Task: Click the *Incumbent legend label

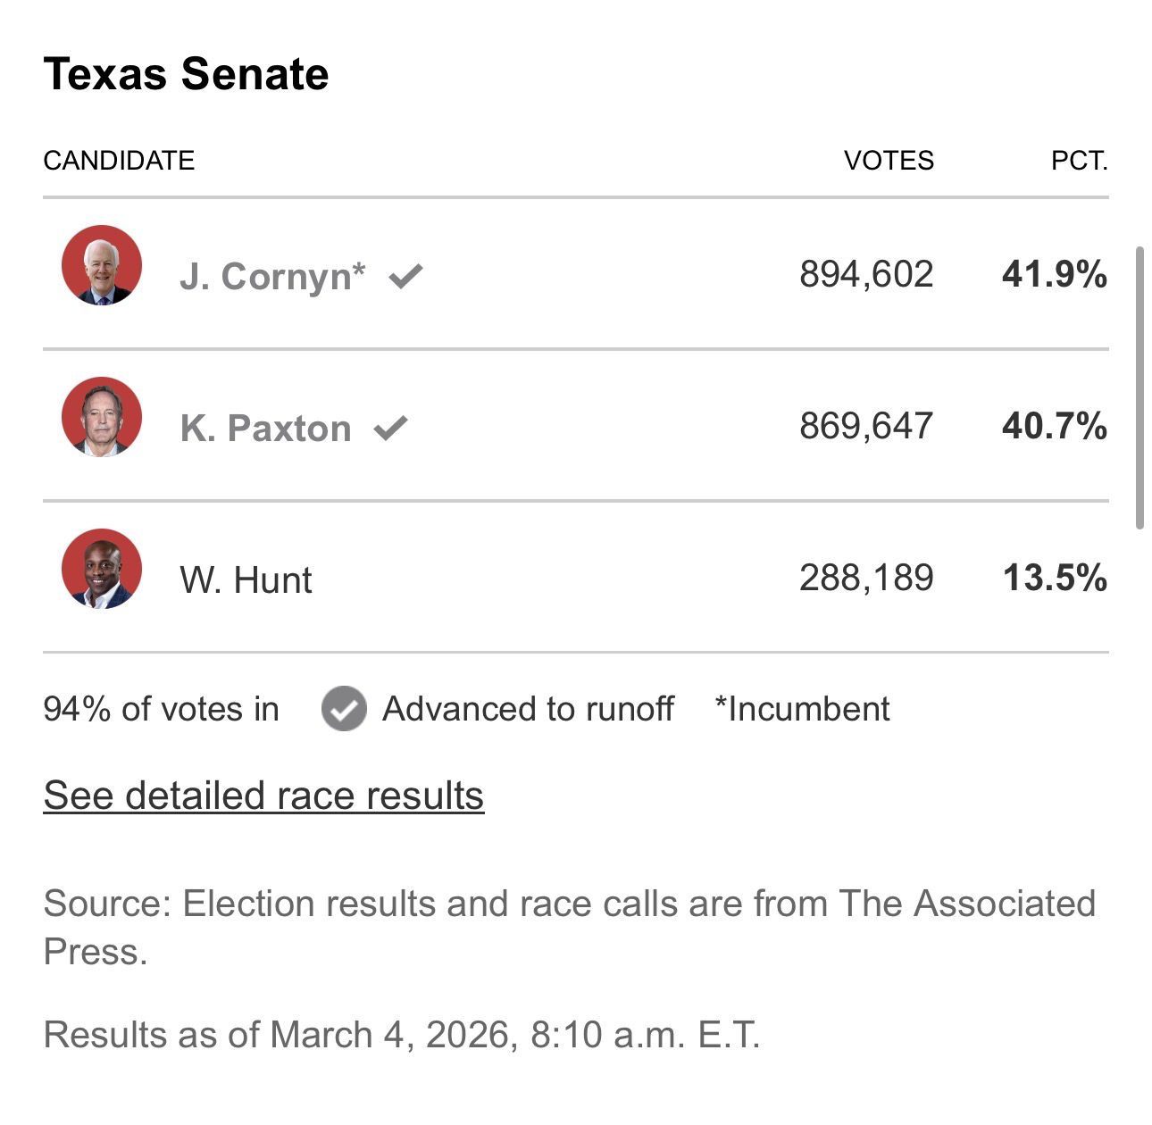Action: tap(802, 709)
